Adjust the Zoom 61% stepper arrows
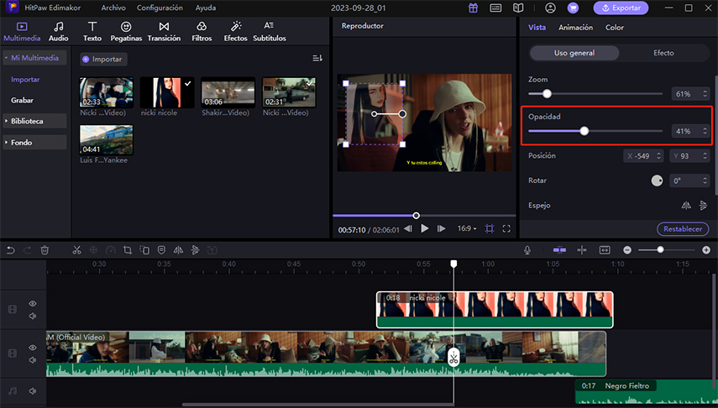The width and height of the screenshot is (718, 408). 705,94
